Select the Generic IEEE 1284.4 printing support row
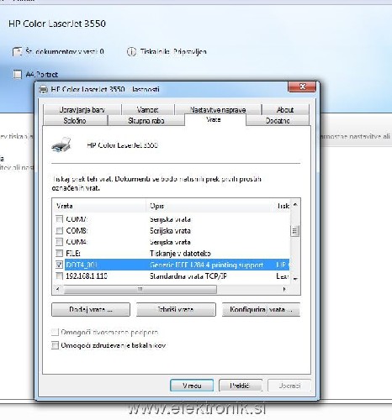This screenshot has width=392, height=420. pos(177,265)
